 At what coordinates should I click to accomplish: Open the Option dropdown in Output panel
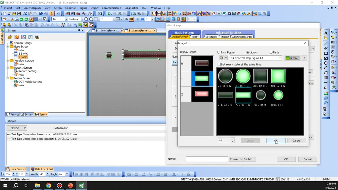tap(17, 128)
